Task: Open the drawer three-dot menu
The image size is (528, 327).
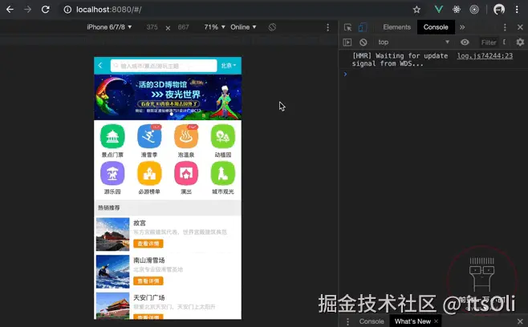Action: 347,321
